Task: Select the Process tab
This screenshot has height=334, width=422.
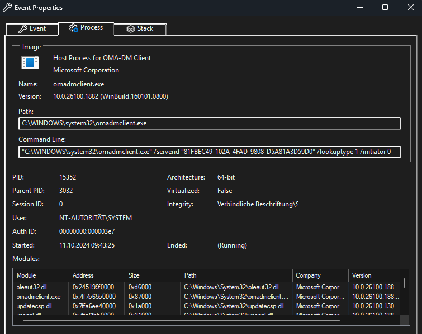Action: click(x=86, y=28)
